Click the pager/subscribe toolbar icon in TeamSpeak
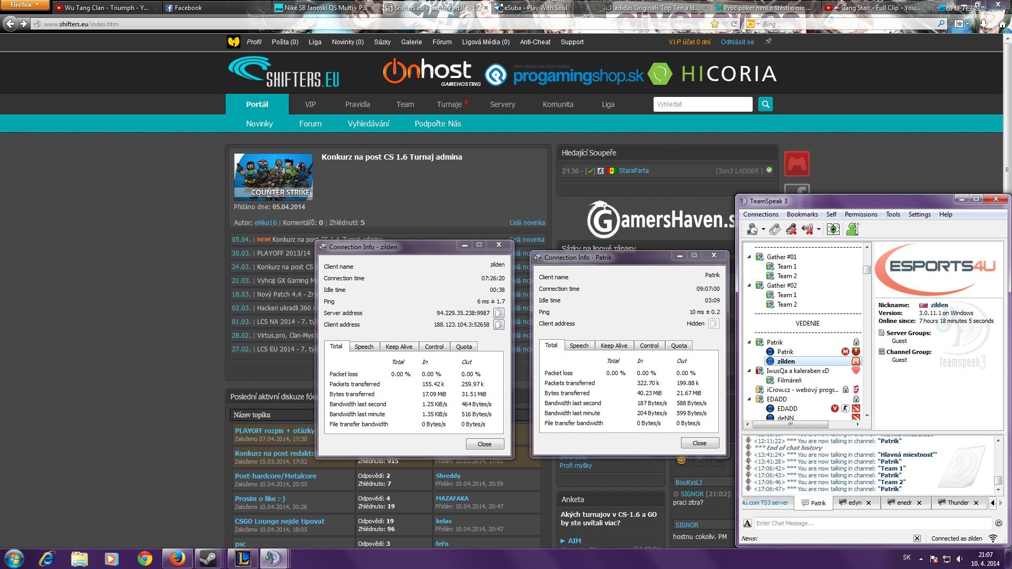The height and width of the screenshot is (569, 1012). 774,229
